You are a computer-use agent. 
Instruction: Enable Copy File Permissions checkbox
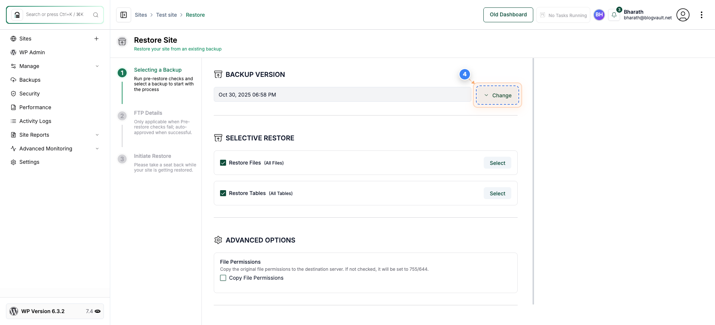223,278
